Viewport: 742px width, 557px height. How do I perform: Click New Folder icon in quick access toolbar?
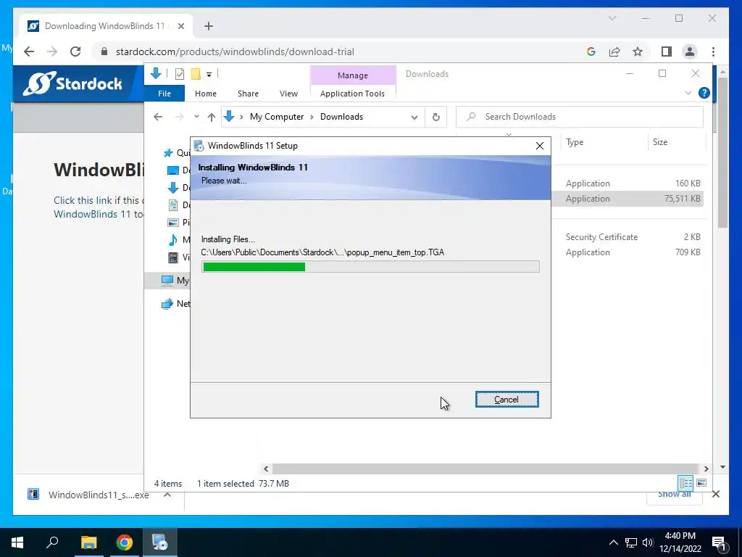(x=196, y=74)
